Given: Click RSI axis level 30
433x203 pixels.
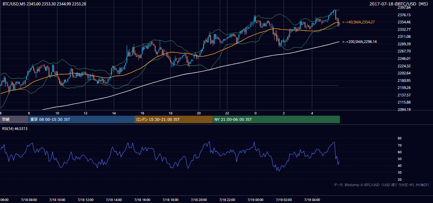Looking at the screenshot, I should pos(399,173).
